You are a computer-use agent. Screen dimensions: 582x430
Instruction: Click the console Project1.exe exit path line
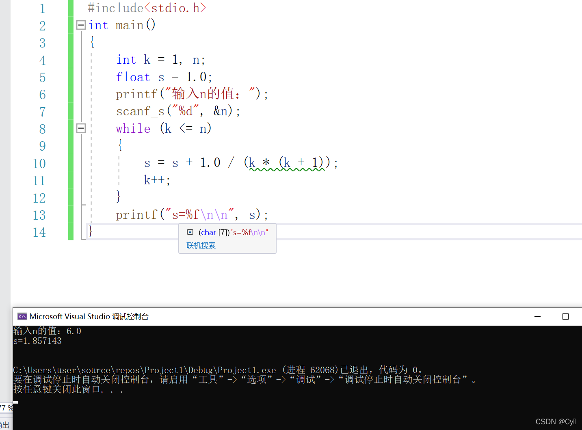pos(218,370)
